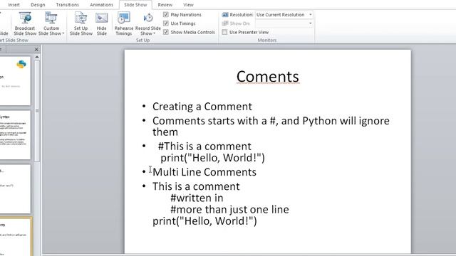Select the third slide thumbnail
The width and height of the screenshot is (456, 256).
15,189
